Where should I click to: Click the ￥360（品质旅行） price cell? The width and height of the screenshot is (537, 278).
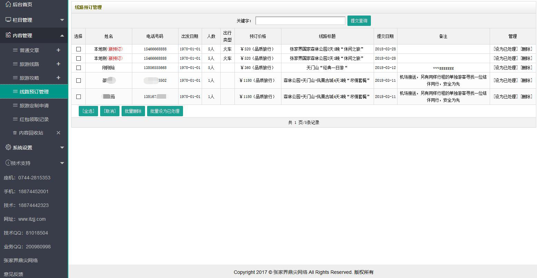coord(258,68)
